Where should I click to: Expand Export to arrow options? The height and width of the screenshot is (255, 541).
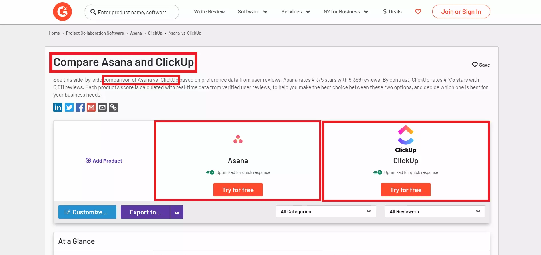point(177,212)
